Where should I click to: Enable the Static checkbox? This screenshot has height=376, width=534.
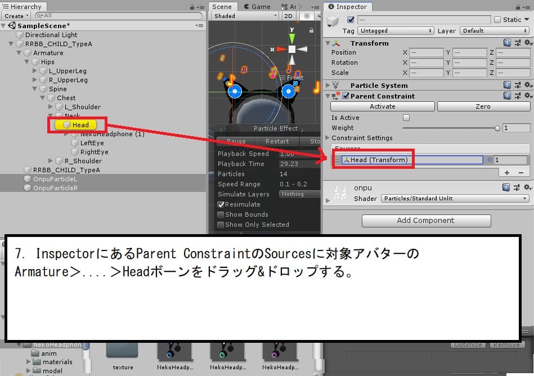(x=497, y=19)
